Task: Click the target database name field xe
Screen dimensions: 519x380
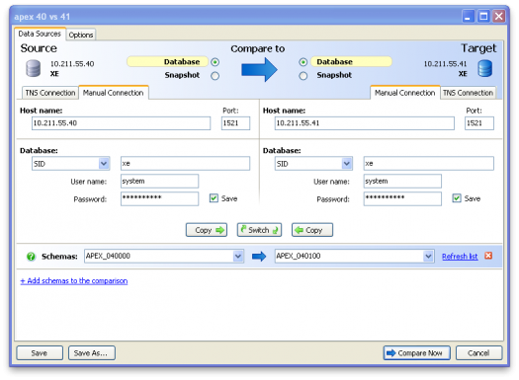Action: 429,164
